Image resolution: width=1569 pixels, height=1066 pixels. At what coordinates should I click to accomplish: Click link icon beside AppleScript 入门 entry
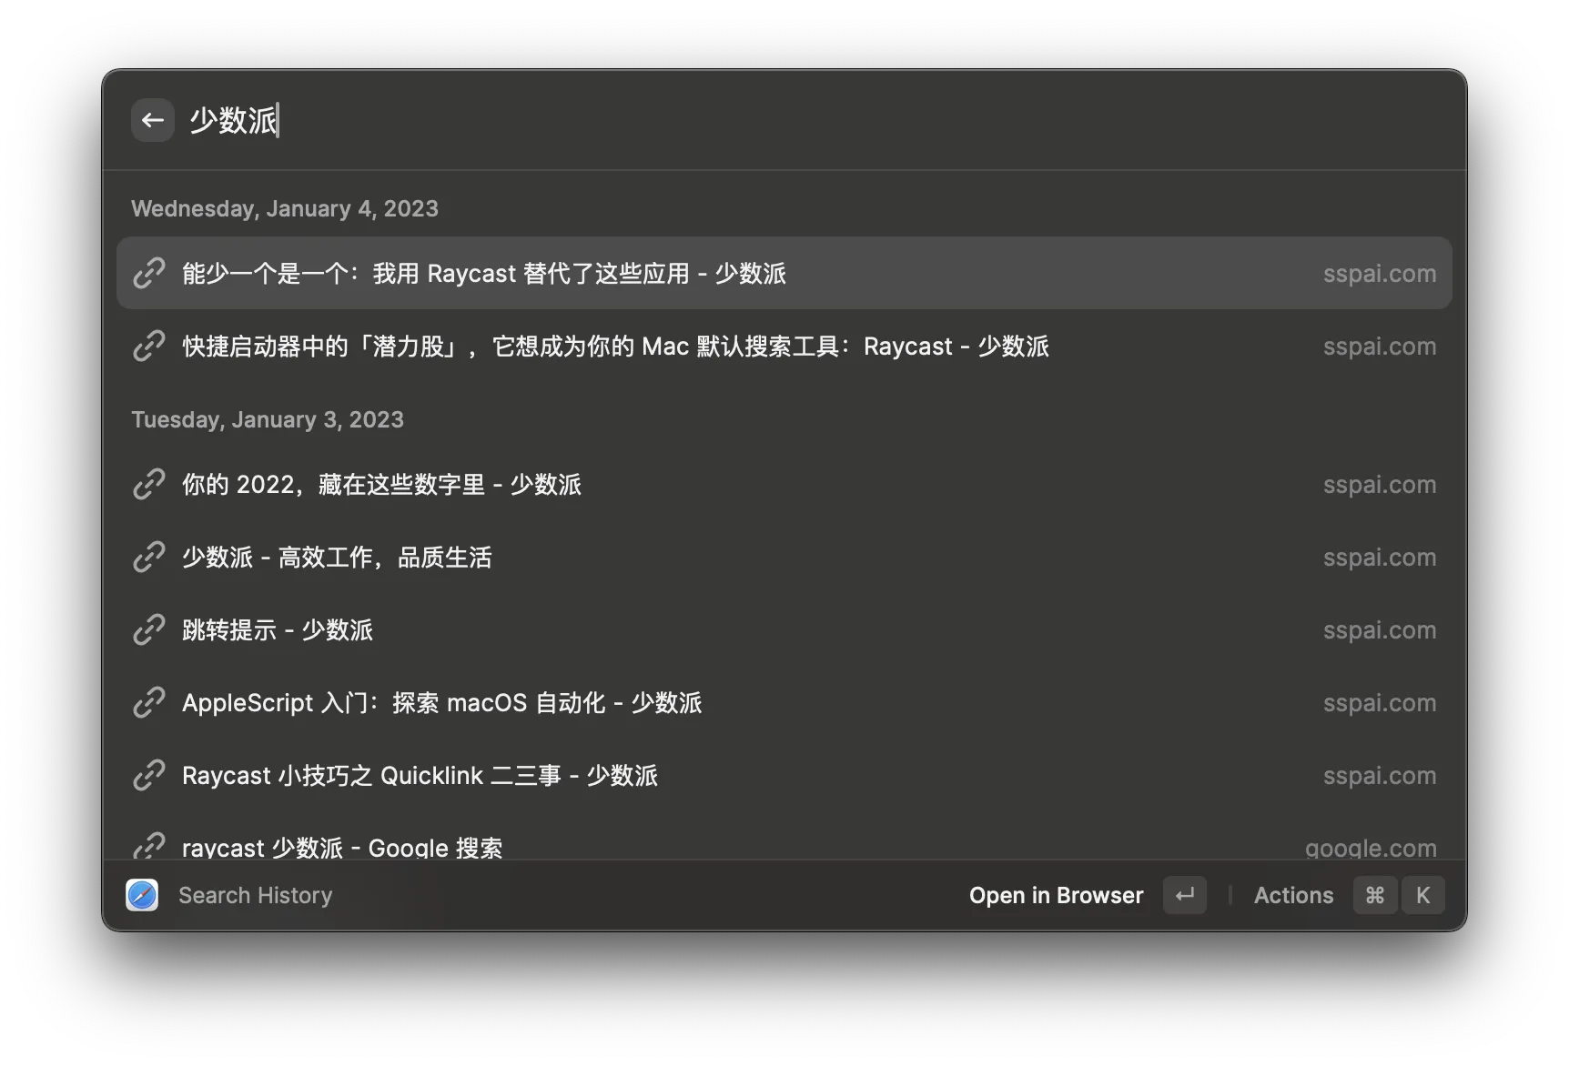click(149, 702)
